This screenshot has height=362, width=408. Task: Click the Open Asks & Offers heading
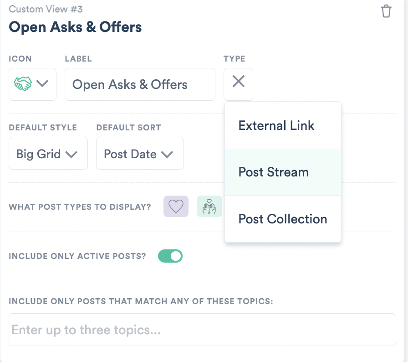(x=75, y=27)
